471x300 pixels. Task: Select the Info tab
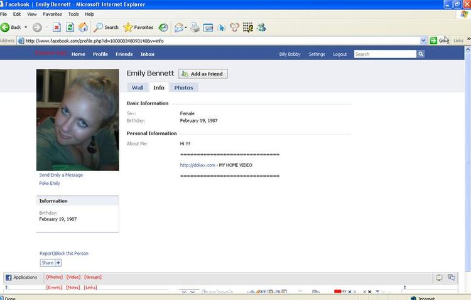pyautogui.click(x=159, y=88)
